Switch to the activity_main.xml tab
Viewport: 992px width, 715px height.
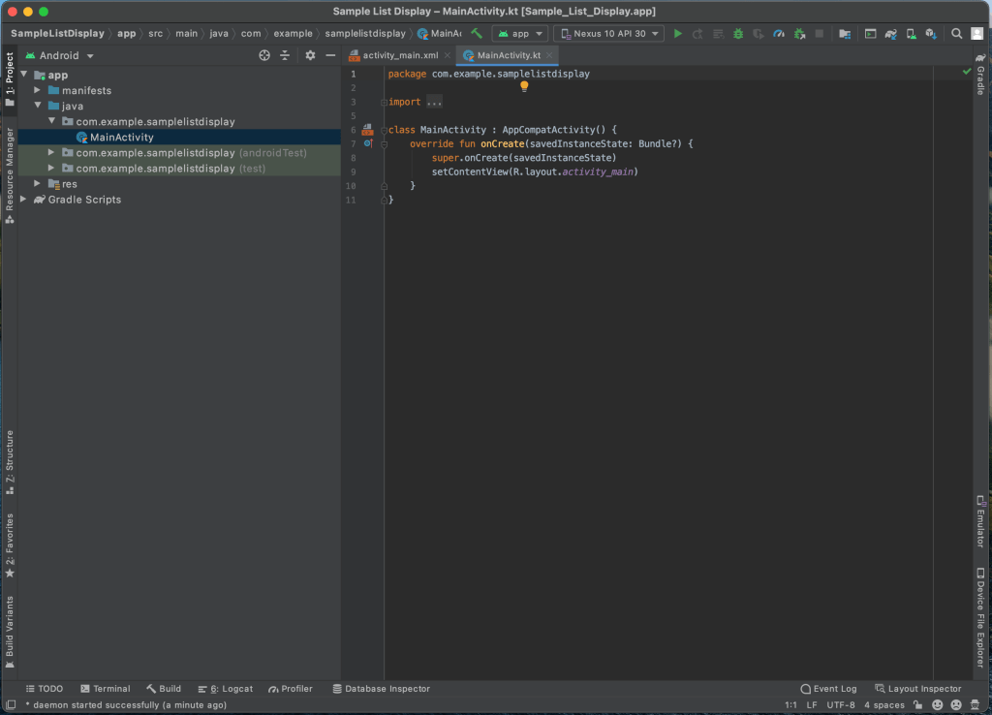click(399, 55)
